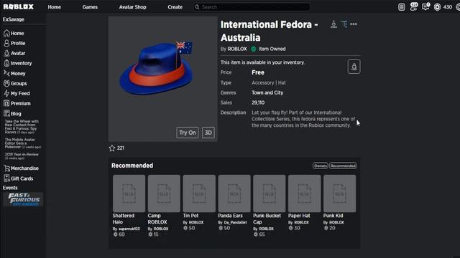The width and height of the screenshot is (460, 258).
Task: Open Gift Cards in the sidebar
Action: (x=19, y=178)
